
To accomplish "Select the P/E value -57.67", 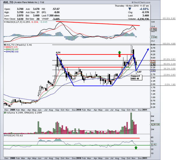I will pos(56,9).
